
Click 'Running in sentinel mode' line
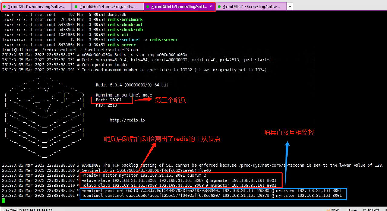[124, 95]
